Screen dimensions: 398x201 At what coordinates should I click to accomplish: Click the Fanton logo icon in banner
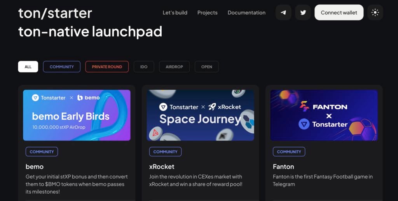tap(304, 107)
